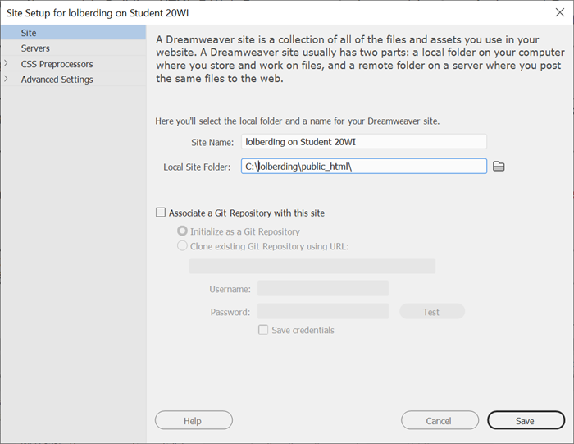Choose Clone existing Git Repository using URL

tap(182, 246)
